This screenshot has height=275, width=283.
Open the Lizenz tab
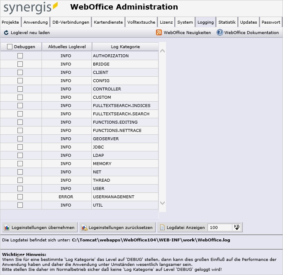click(x=166, y=22)
